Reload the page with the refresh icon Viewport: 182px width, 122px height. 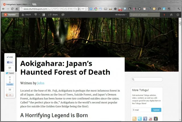click(12, 9)
